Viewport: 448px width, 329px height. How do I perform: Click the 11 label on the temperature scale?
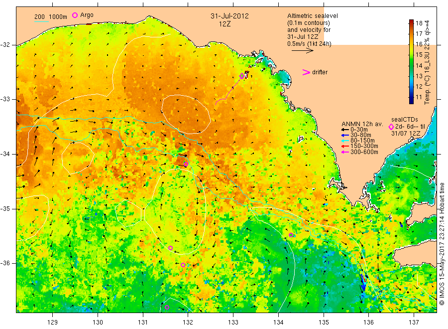tap(419, 97)
